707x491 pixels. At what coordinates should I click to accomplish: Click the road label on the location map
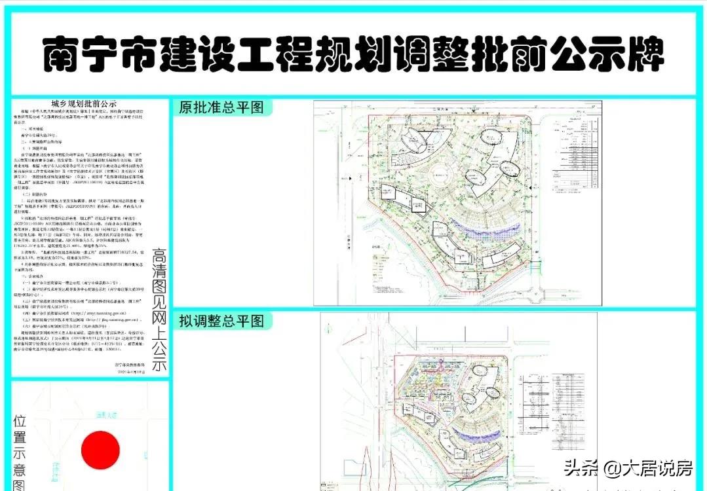[x=104, y=414]
